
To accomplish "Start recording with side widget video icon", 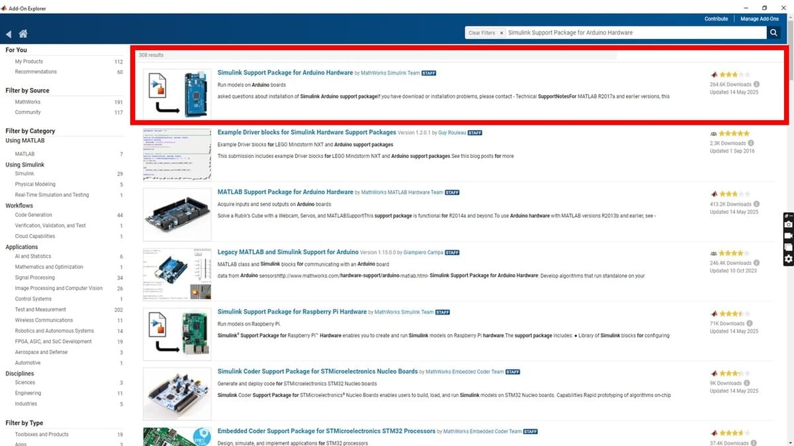I will (789, 236).
